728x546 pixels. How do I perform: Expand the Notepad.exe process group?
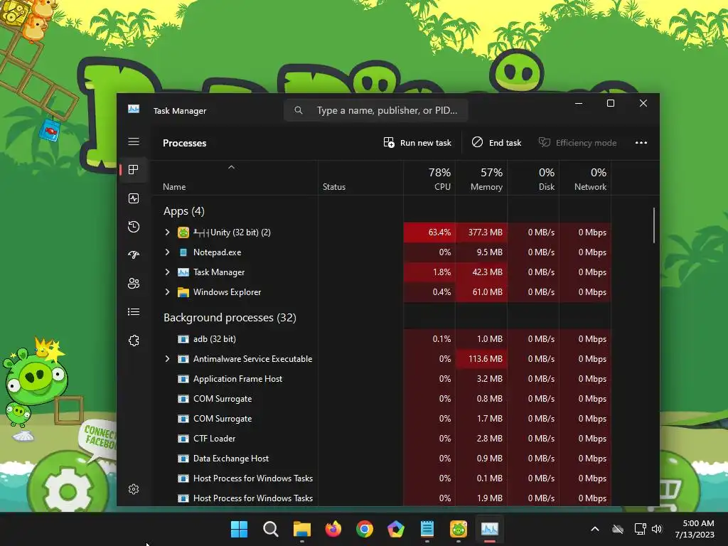click(x=168, y=252)
